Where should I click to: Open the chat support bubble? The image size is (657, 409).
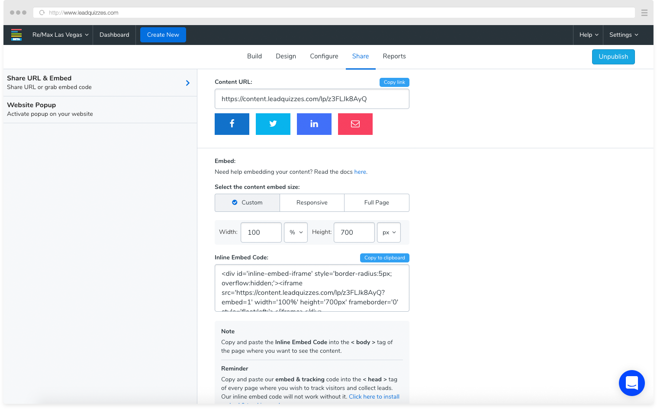coord(631,383)
